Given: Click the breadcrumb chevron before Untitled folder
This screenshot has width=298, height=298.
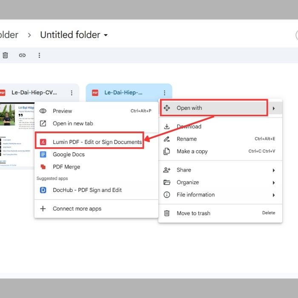Looking at the screenshot, I should [29, 35].
